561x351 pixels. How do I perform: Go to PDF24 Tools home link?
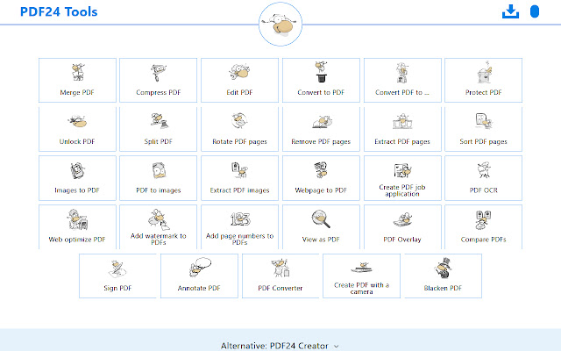[x=59, y=11]
